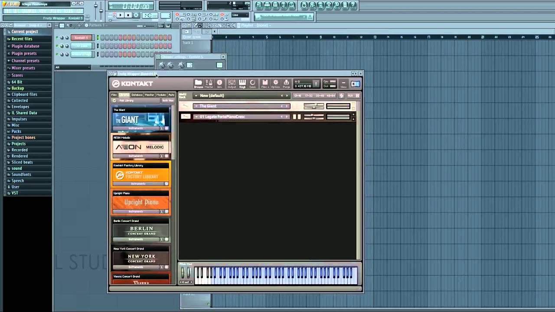Image resolution: width=555 pixels, height=312 pixels.
Task: Open the Kontakt Quick load icon
Action: tap(253, 84)
